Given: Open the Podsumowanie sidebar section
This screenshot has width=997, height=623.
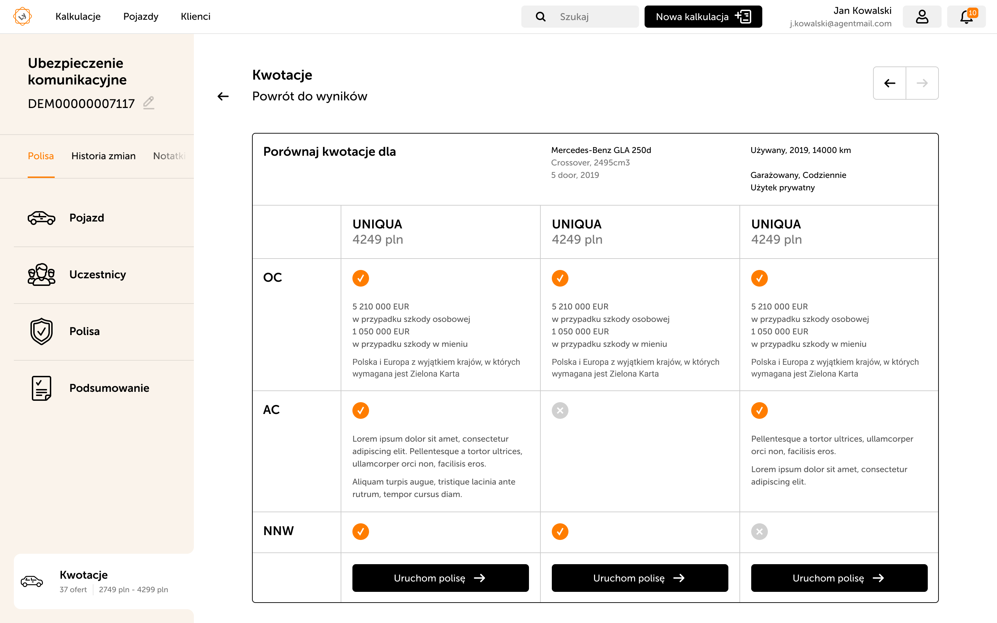Looking at the screenshot, I should pos(104,388).
